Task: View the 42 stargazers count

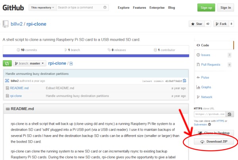Action: point(208,24)
